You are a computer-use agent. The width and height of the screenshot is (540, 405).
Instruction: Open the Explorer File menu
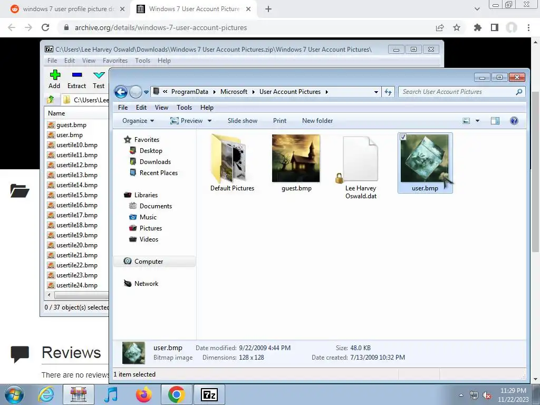[123, 108]
